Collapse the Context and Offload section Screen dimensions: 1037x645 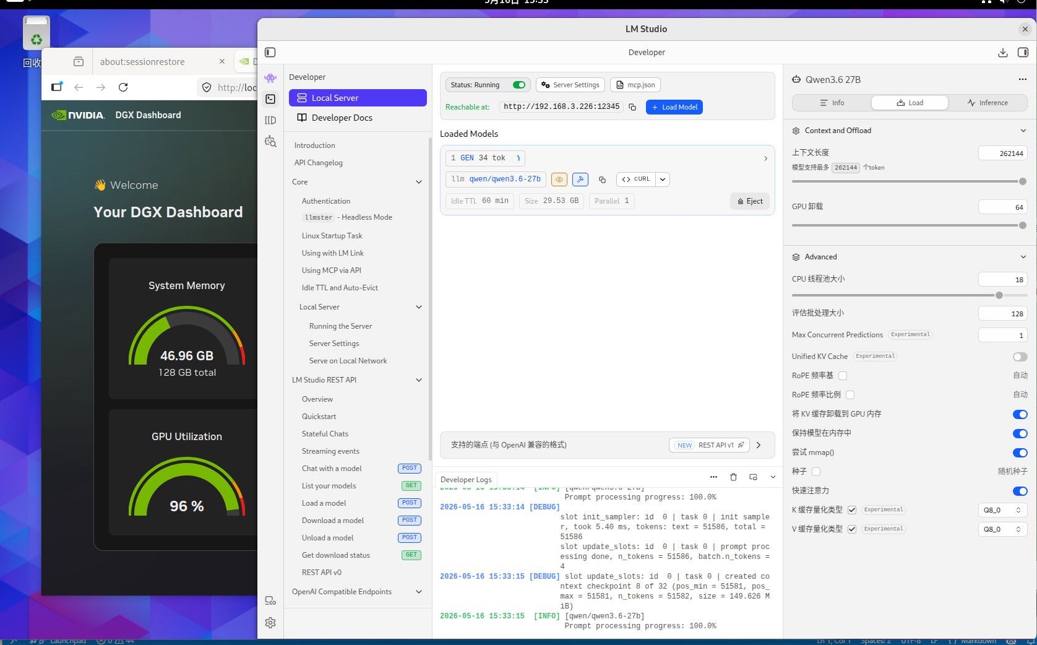point(1023,131)
